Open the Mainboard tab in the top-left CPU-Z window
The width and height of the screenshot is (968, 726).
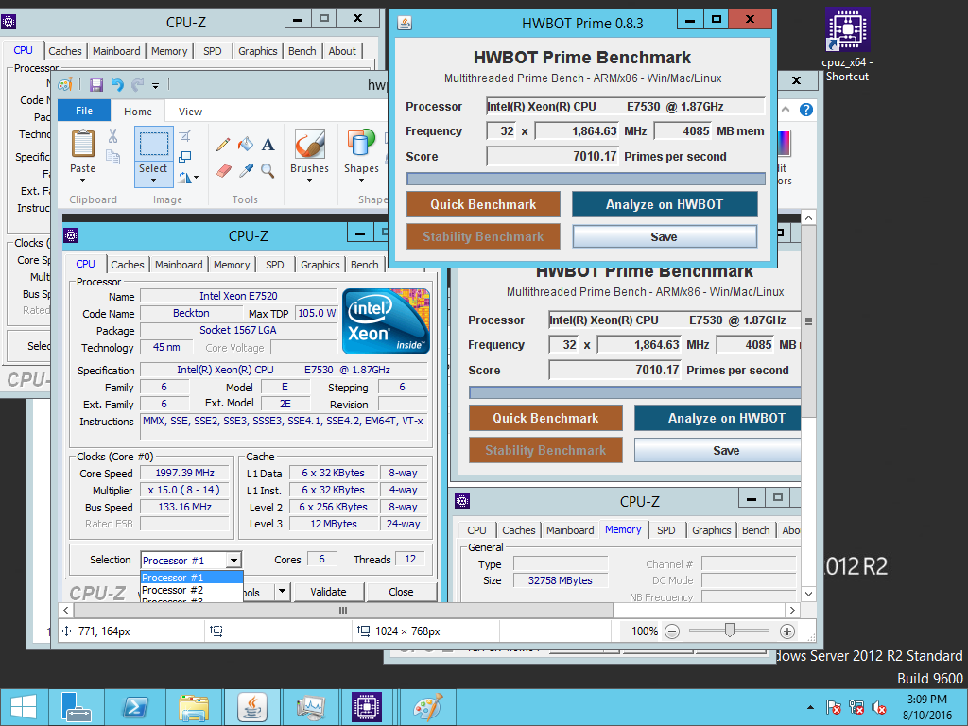116,51
